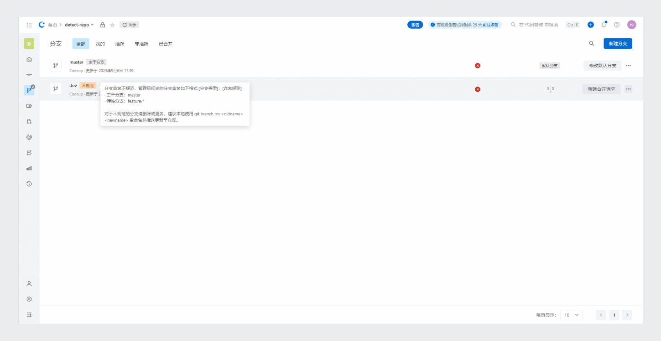Click dev row red failed status icon

478,89
